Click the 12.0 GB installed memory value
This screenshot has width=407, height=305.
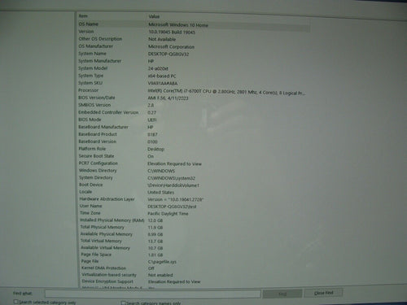pos(155,221)
